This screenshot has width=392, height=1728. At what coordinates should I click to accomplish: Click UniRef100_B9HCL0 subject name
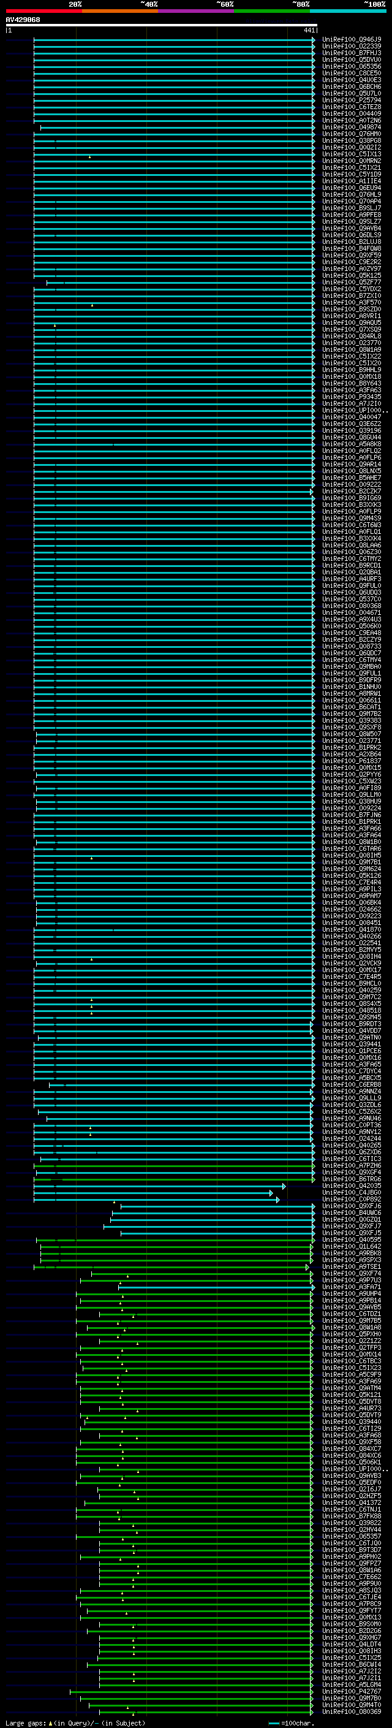click(351, 983)
